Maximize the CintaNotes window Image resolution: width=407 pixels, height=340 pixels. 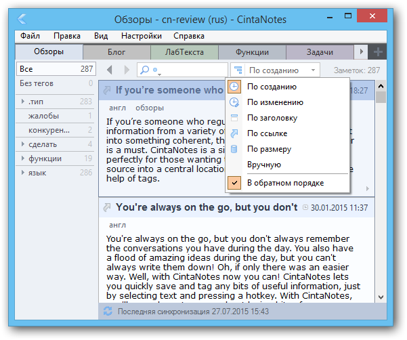[x=348, y=16]
